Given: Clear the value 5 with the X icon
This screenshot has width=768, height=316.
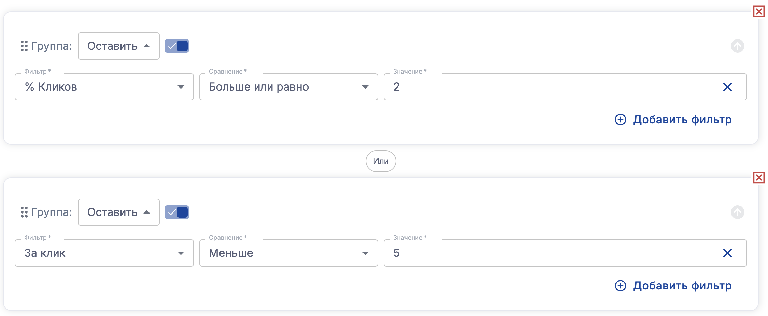Looking at the screenshot, I should [727, 253].
